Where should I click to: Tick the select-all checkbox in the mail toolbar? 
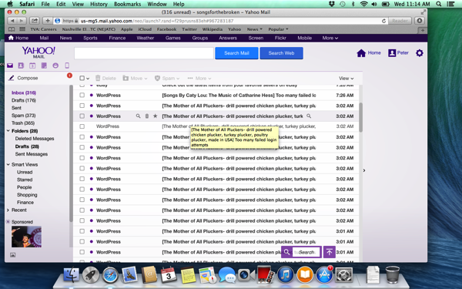coord(82,78)
